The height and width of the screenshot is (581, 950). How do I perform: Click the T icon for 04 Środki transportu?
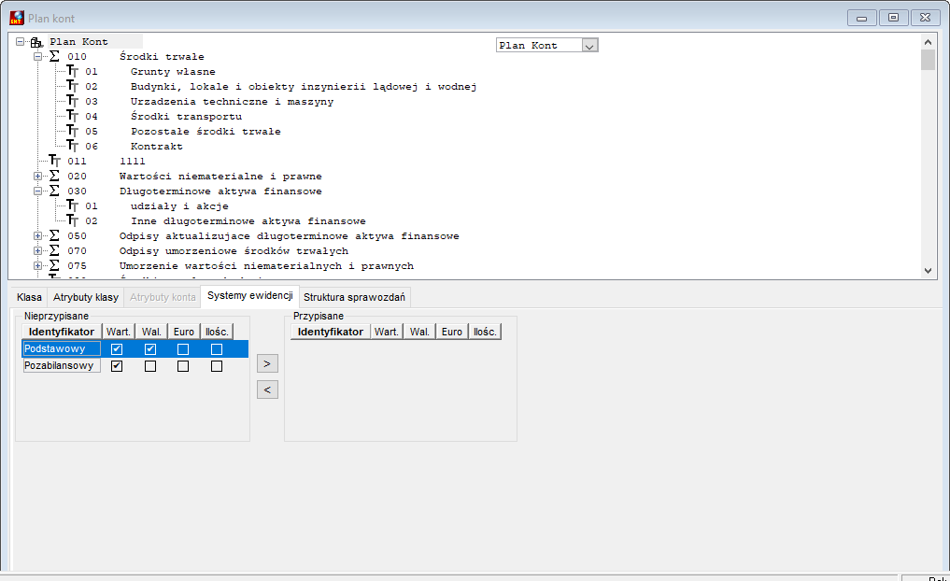coord(73,117)
